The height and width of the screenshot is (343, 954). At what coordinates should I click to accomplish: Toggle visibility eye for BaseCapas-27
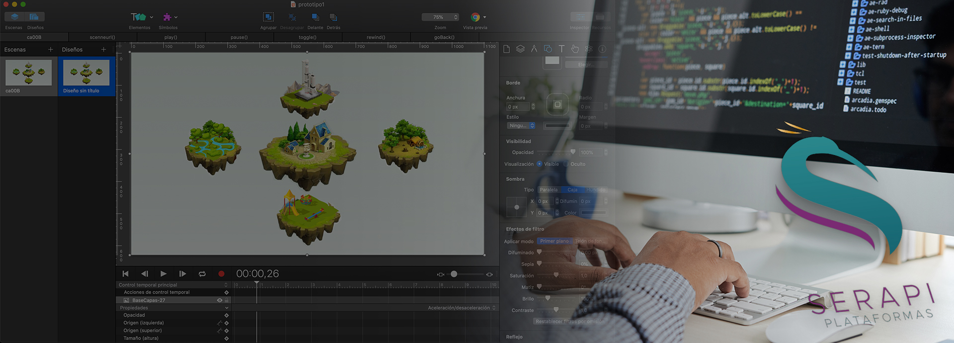click(x=220, y=300)
